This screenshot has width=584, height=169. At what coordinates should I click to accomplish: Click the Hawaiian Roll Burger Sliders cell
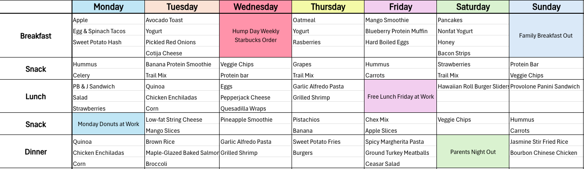point(473,86)
